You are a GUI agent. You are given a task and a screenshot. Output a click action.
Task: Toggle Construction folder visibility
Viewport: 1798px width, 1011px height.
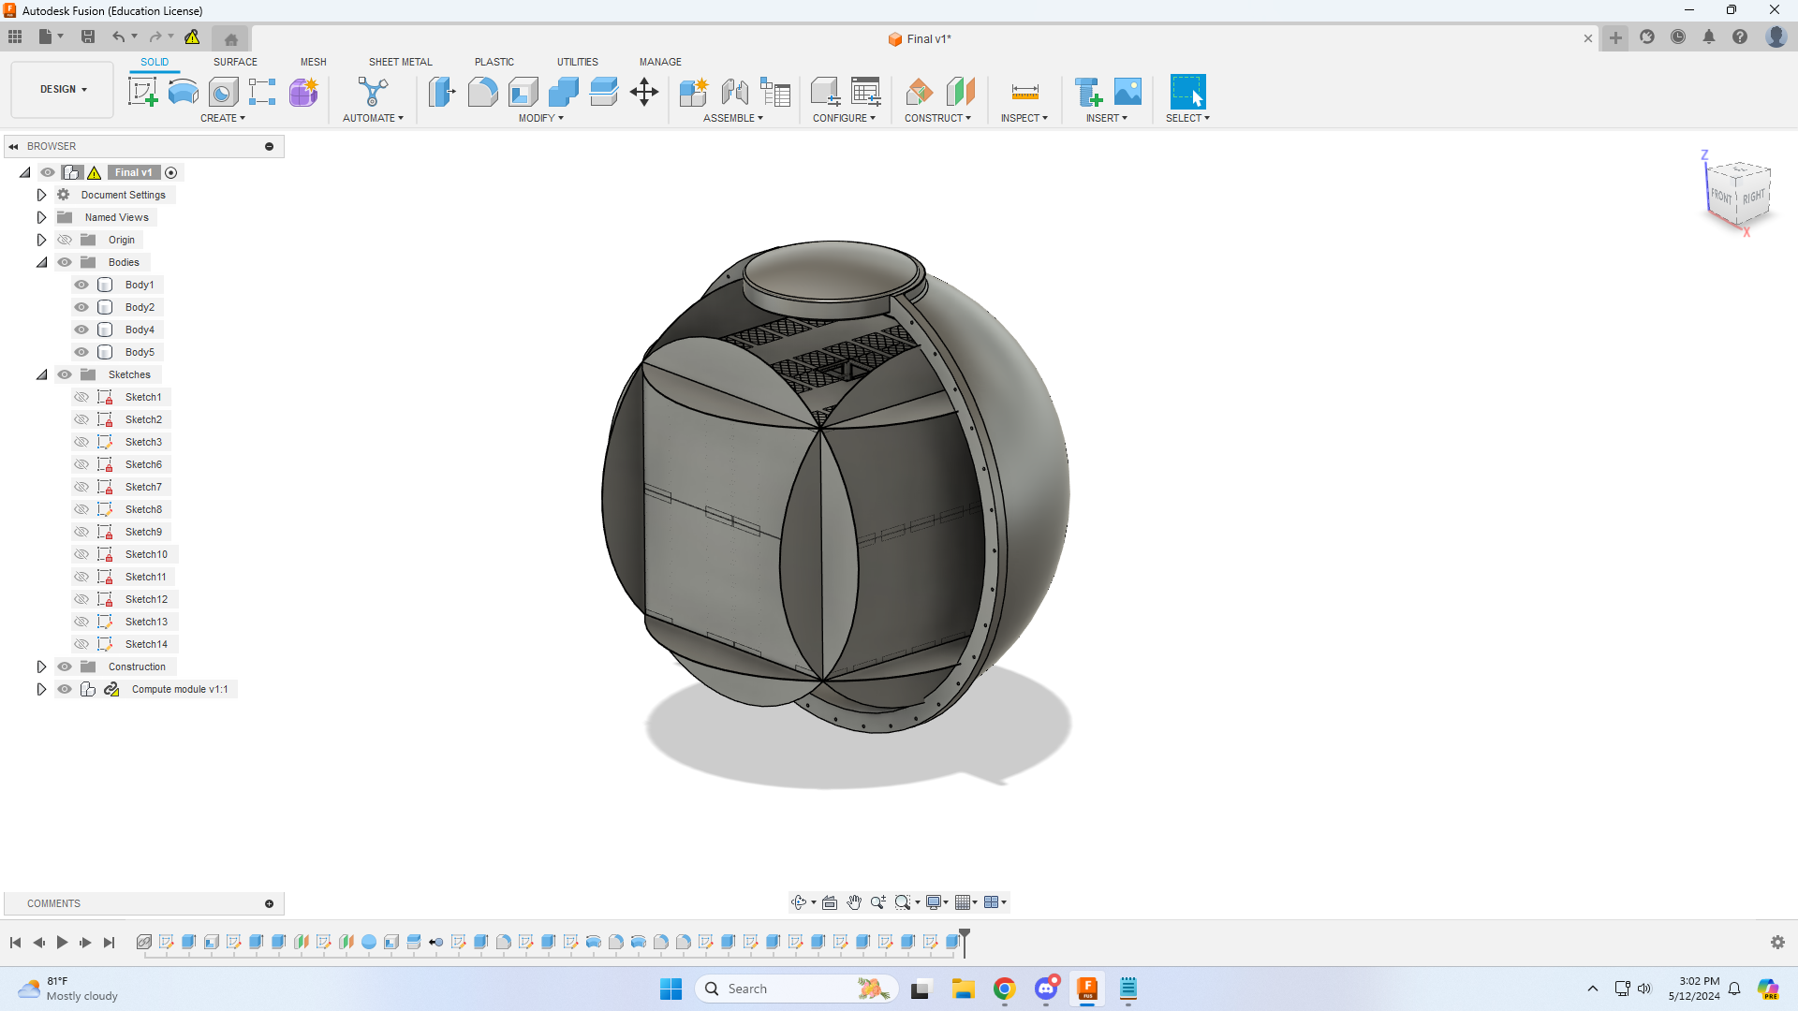[65, 667]
